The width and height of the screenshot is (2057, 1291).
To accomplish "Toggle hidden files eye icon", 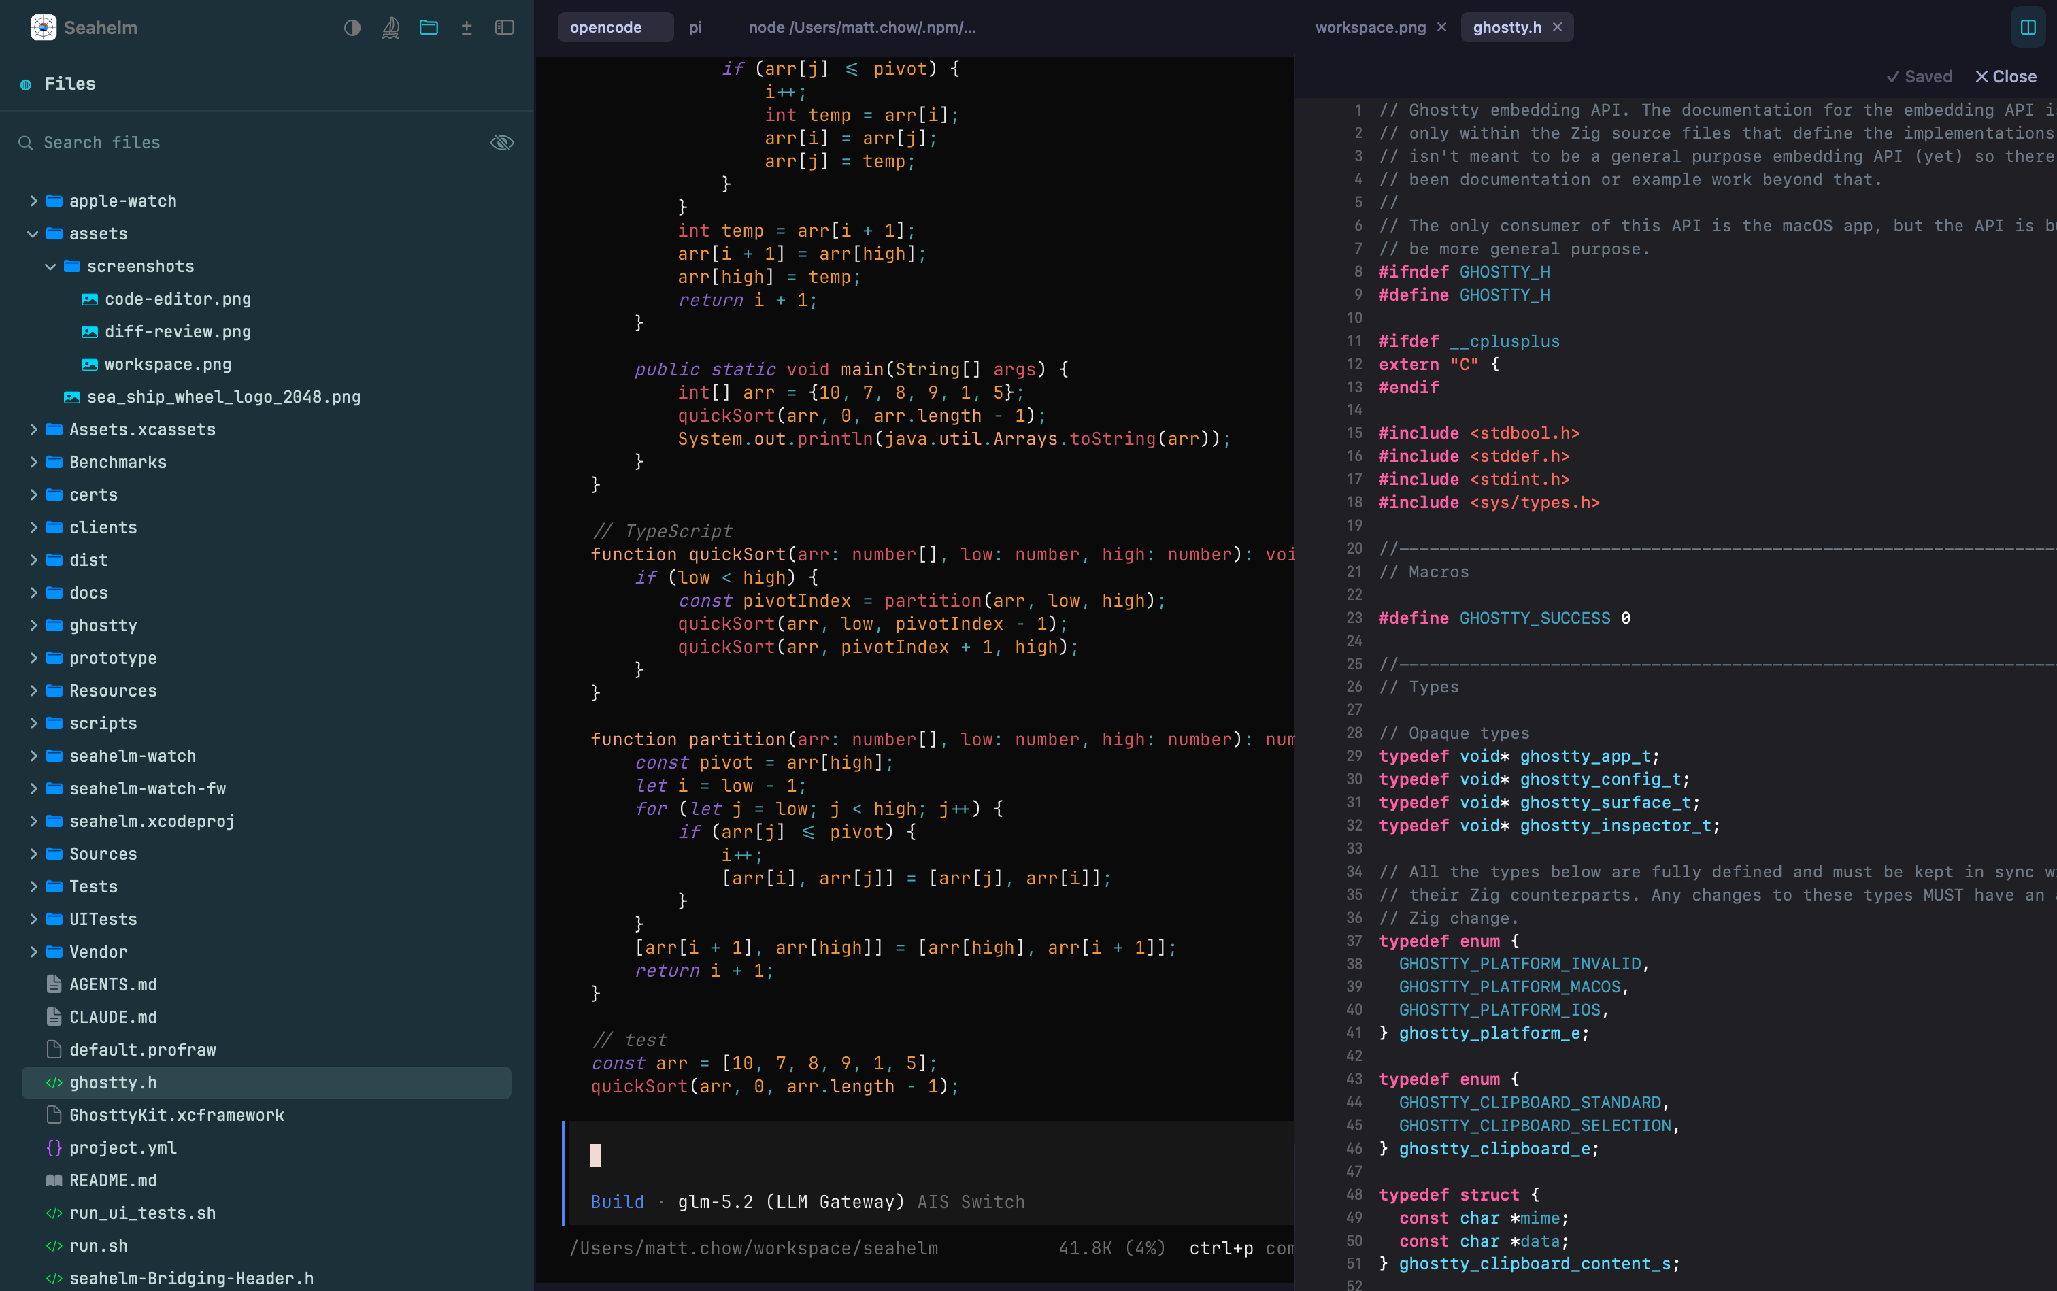I will 502,143.
